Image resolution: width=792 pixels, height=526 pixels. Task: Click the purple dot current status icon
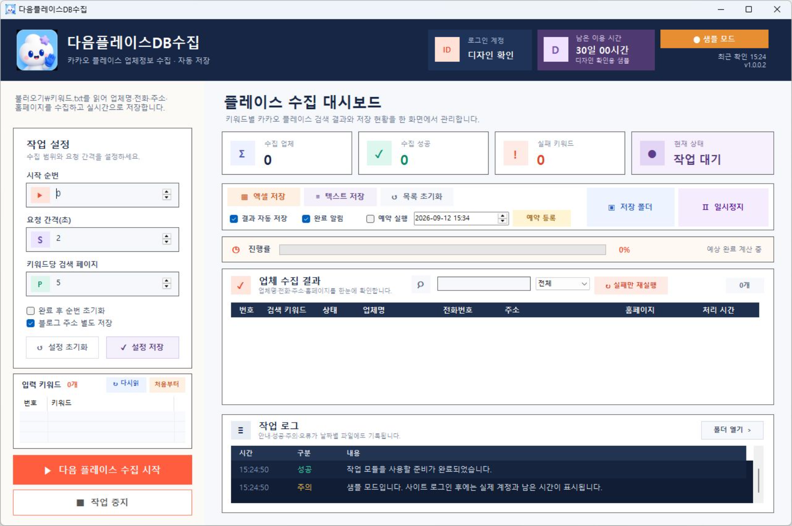point(652,153)
